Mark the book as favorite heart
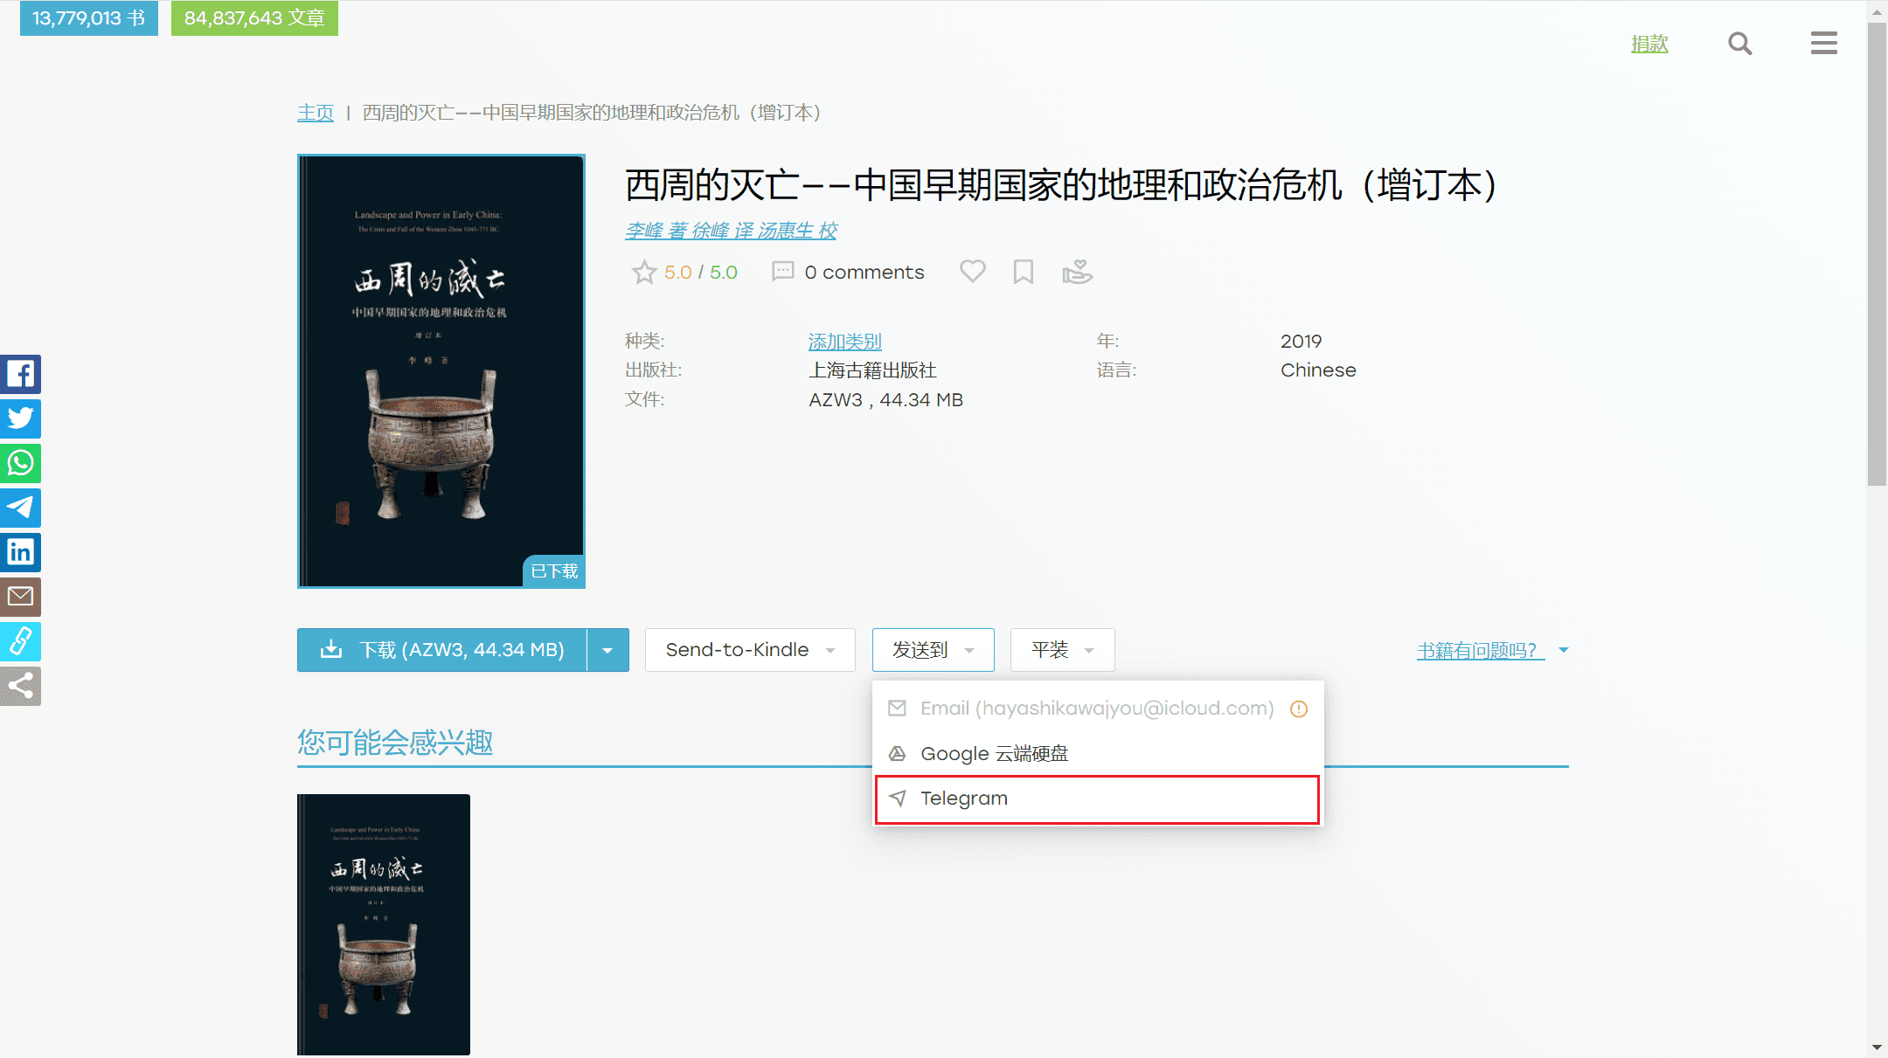The image size is (1888, 1058). [972, 272]
